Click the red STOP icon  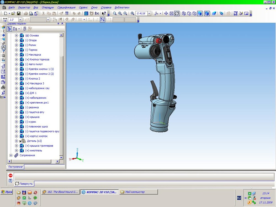pyautogui.click(x=10, y=175)
